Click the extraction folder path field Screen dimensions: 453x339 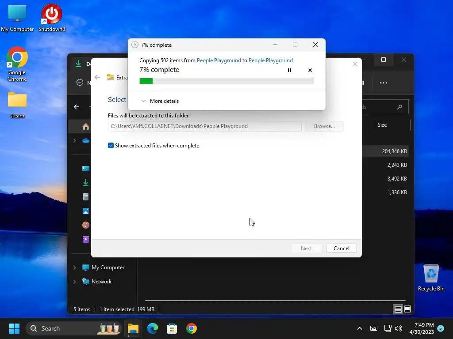(x=205, y=126)
